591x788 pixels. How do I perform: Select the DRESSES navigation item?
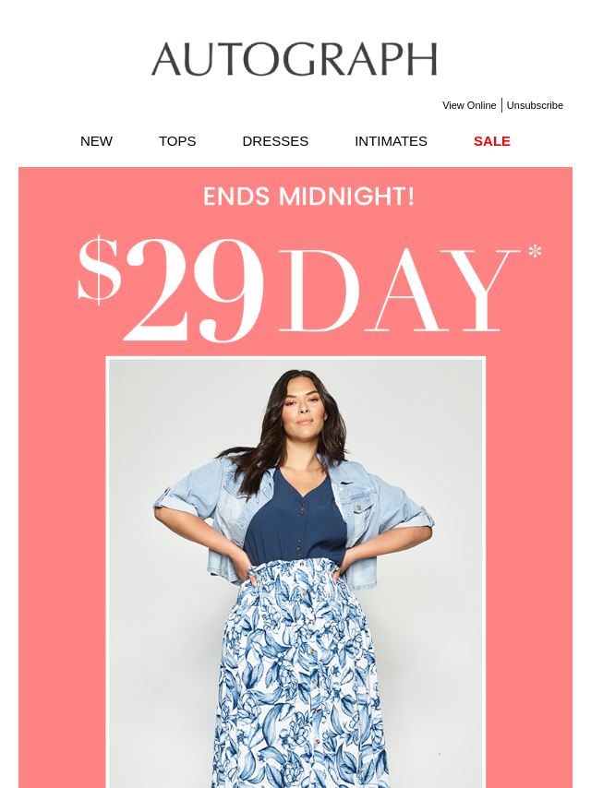(275, 141)
